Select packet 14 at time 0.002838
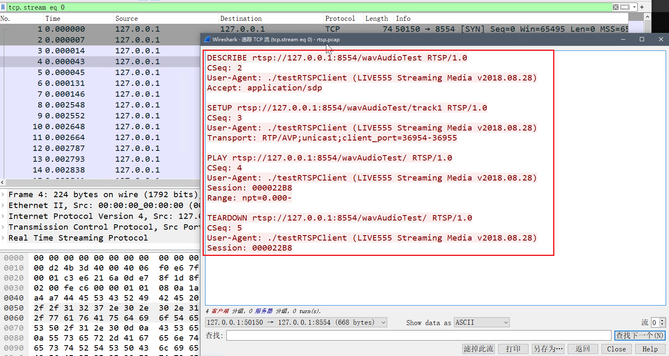This screenshot has height=356, width=669. click(100, 170)
